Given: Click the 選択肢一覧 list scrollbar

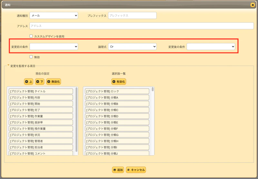Looking at the screenshot, I should 153,89.
